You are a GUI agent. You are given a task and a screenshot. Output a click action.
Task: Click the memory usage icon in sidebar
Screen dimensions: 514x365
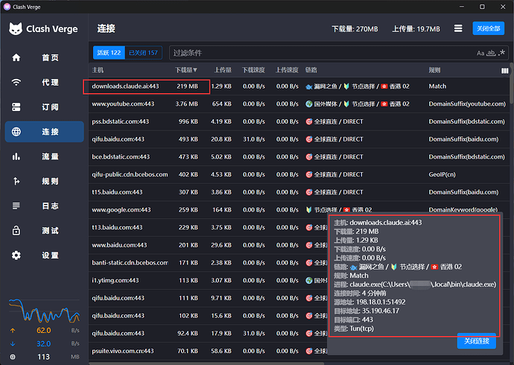pos(13,357)
